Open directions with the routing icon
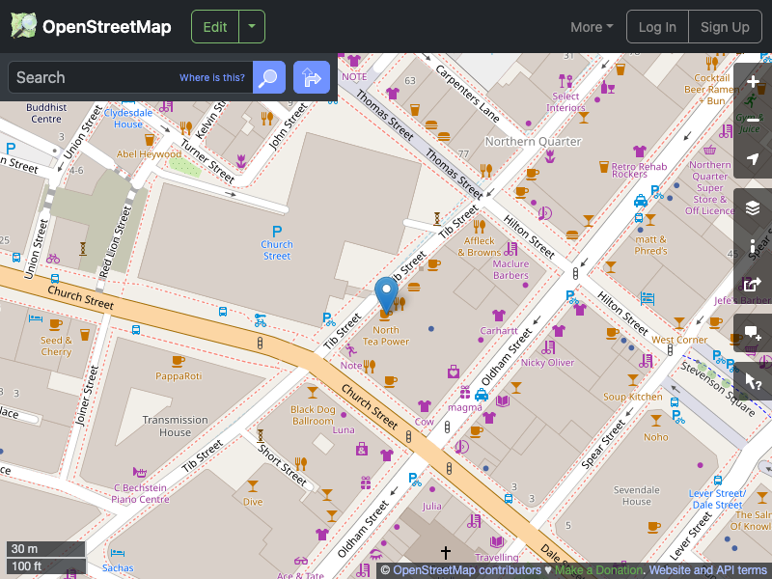 (x=311, y=77)
